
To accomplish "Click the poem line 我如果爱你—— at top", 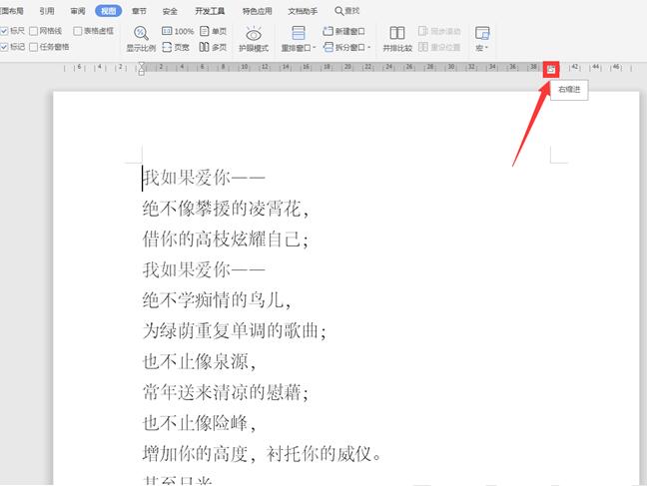I will click(204, 179).
